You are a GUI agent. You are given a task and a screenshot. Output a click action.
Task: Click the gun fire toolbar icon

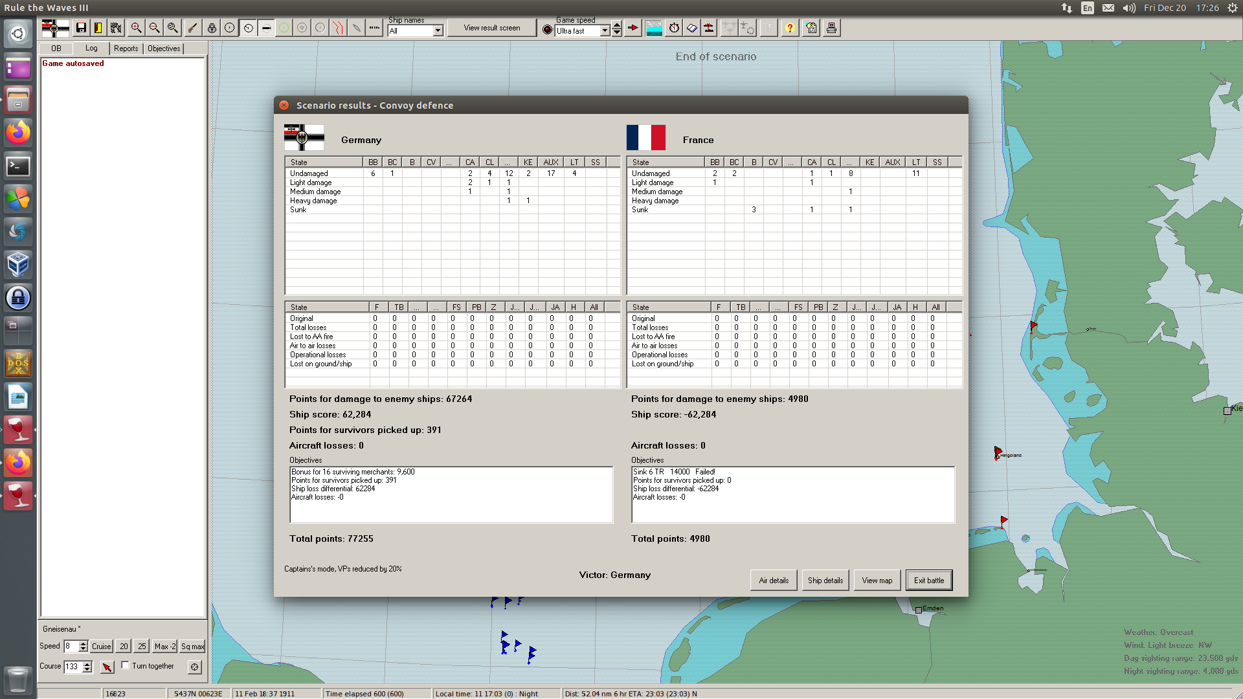(192, 28)
